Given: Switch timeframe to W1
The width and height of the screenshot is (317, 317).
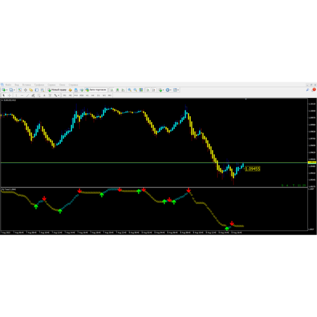Looking at the screenshot, I should click(x=104, y=96).
